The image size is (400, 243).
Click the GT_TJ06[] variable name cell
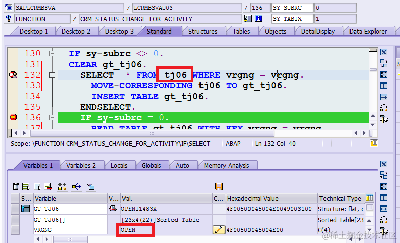(70, 220)
